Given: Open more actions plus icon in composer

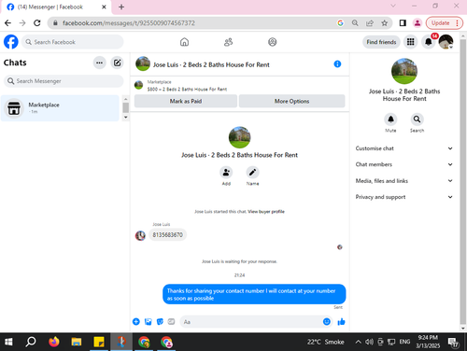Looking at the screenshot, I should coord(136,322).
